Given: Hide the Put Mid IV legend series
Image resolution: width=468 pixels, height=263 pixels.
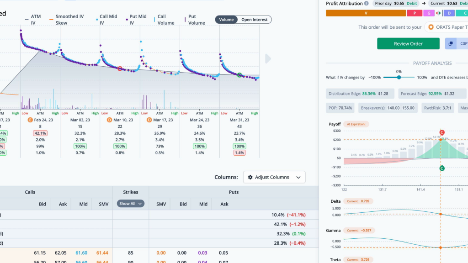Looking at the screenshot, I should click(136, 20).
